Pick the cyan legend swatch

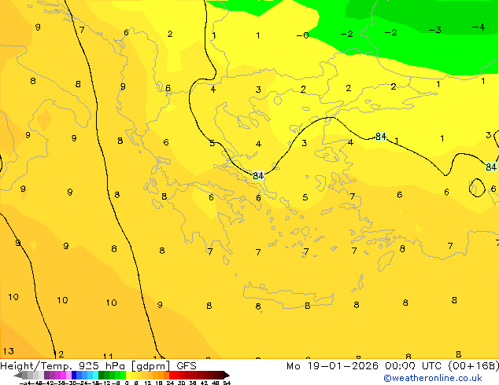click(95, 375)
